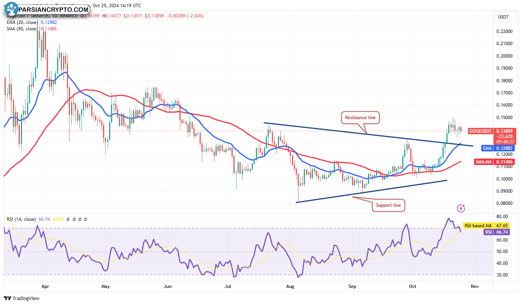Click the SMA legend value 0.11406

[x=49, y=29]
